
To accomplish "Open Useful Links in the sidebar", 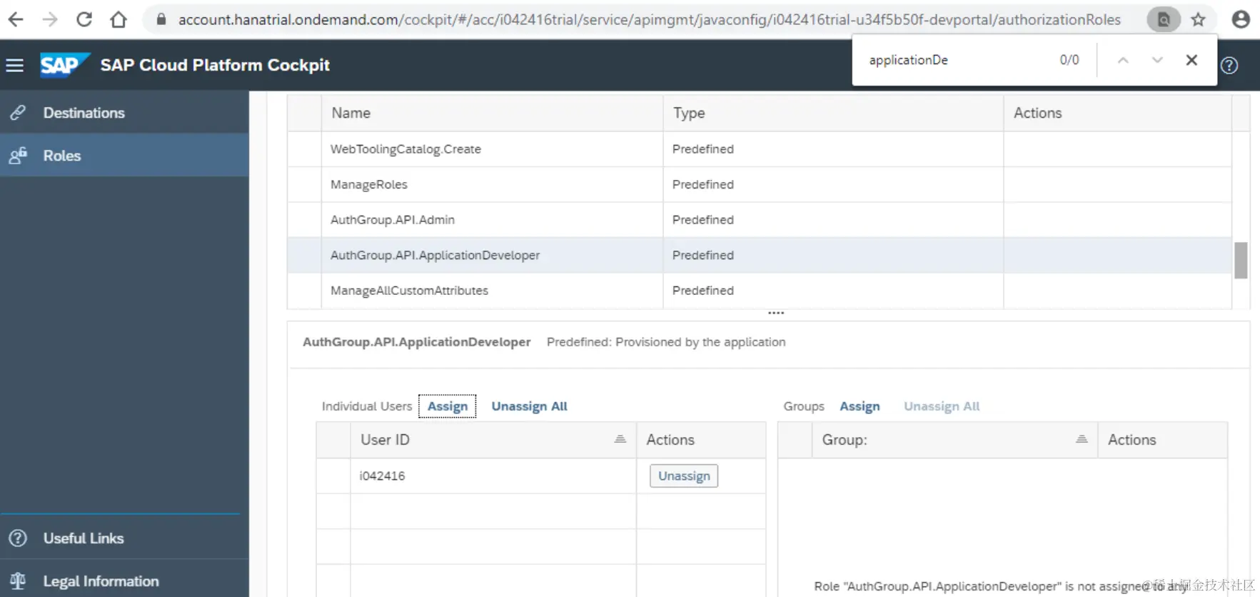I will point(124,538).
